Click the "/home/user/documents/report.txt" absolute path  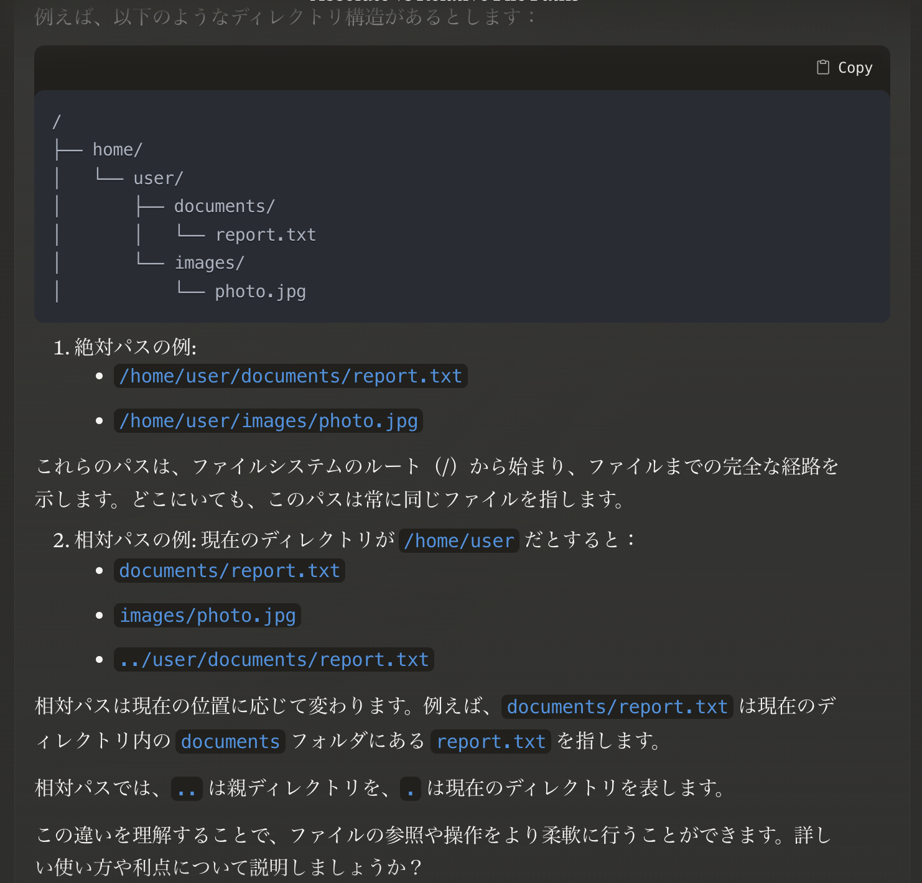(x=291, y=376)
